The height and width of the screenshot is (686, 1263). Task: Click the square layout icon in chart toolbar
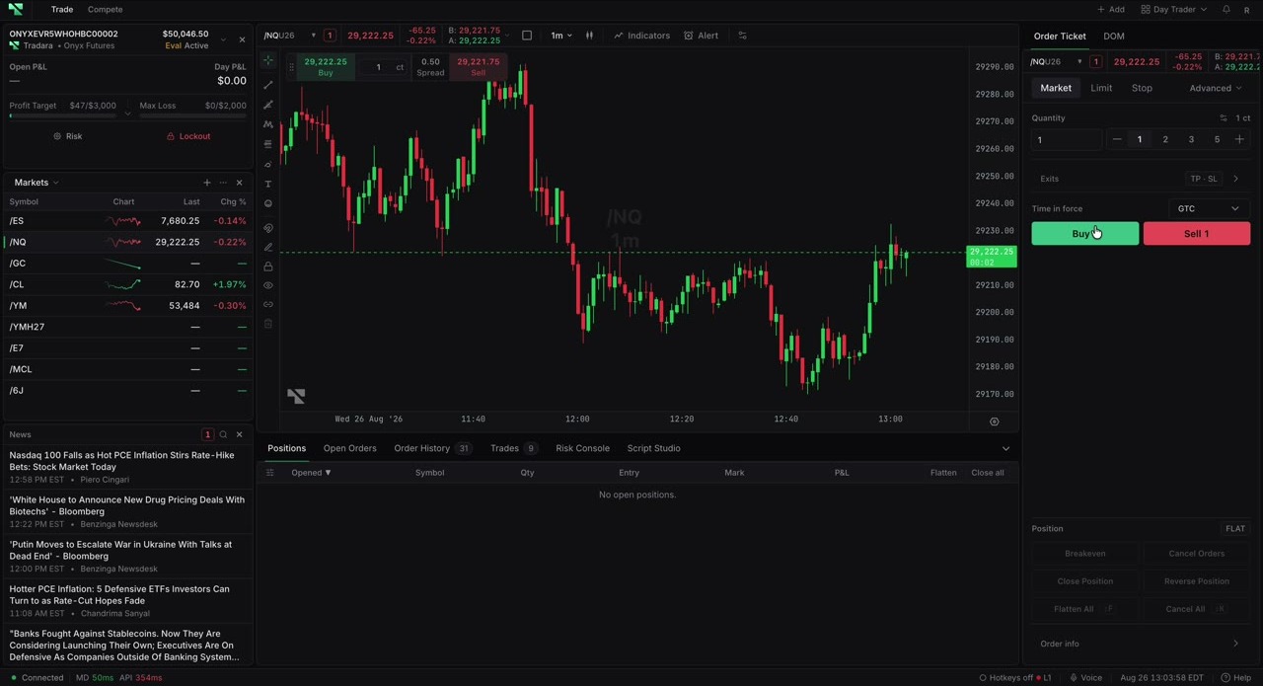click(x=527, y=36)
